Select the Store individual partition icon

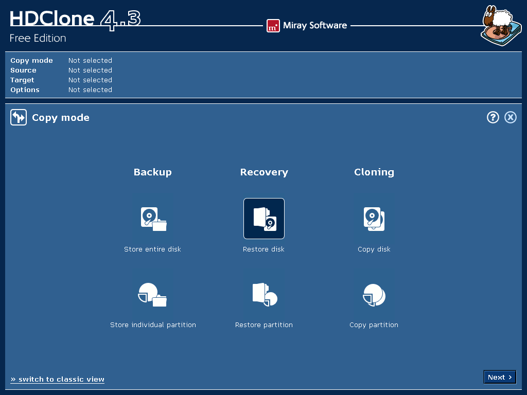click(x=152, y=295)
